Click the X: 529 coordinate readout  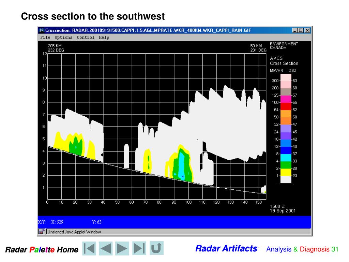tap(57, 222)
